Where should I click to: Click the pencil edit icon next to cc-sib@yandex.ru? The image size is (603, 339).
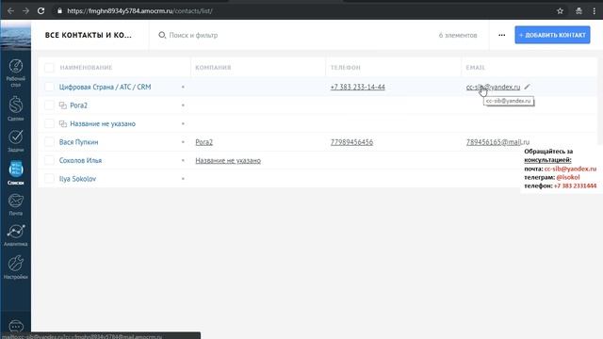(x=528, y=87)
